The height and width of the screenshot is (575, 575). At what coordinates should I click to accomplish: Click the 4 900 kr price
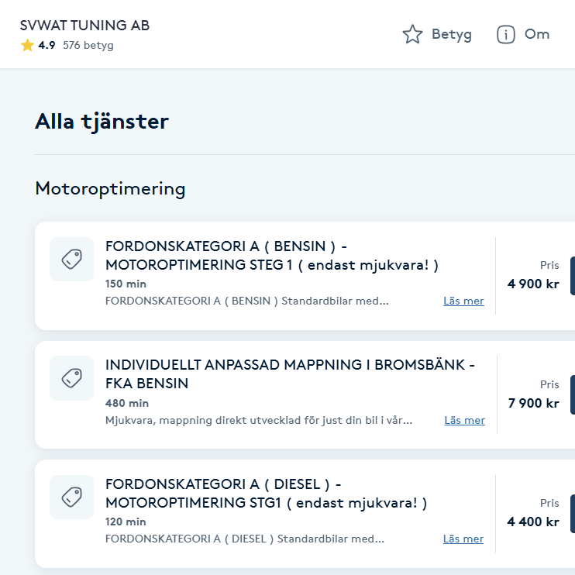click(533, 284)
